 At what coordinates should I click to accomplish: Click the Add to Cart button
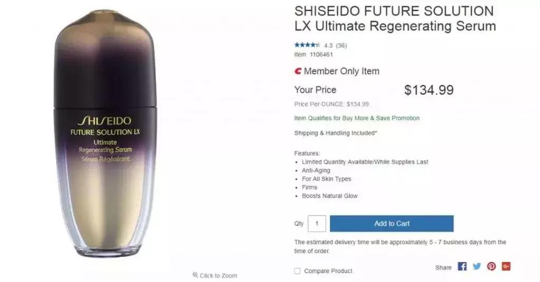391,223
